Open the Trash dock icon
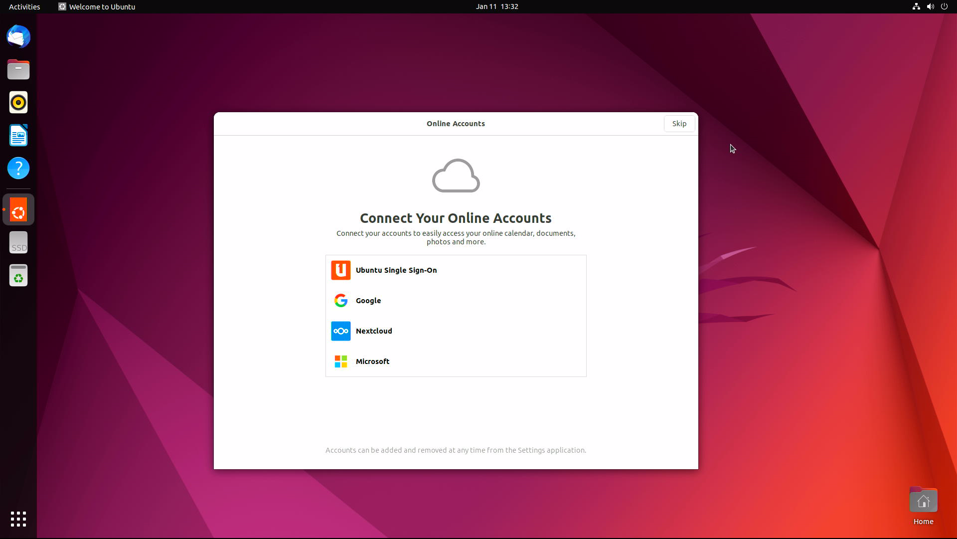This screenshot has width=957, height=539. tap(18, 275)
